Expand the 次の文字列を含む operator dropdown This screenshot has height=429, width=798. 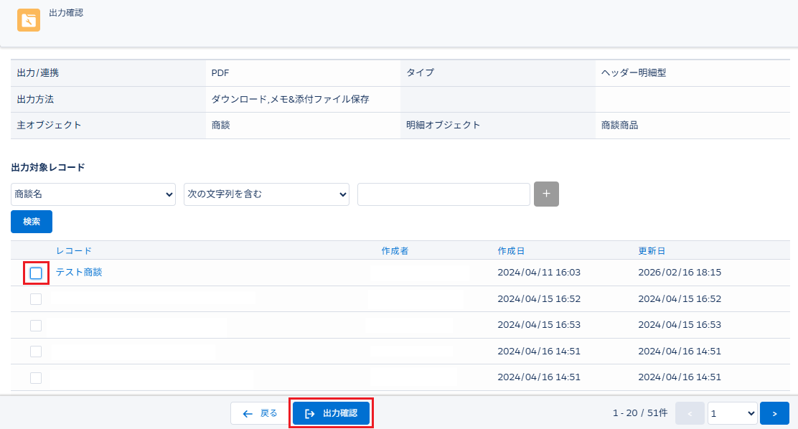tap(266, 194)
